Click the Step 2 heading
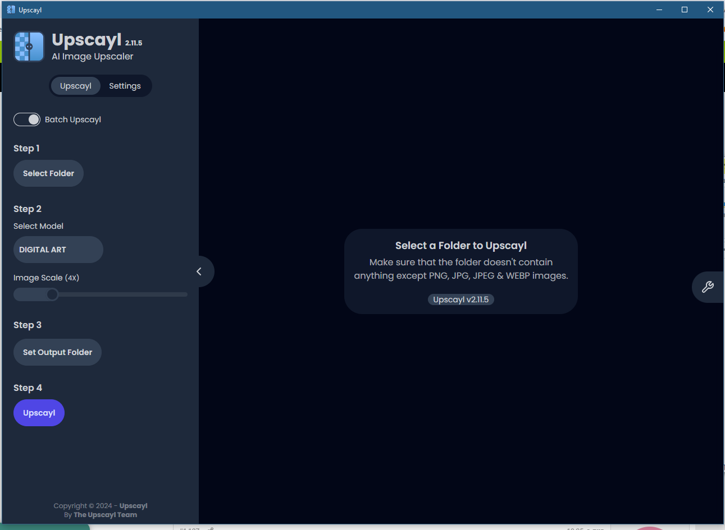 [28, 209]
